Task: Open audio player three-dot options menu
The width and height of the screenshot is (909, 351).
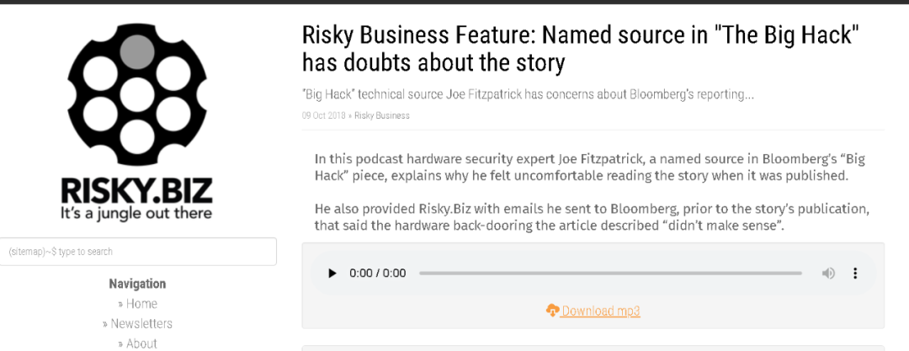Action: (855, 274)
